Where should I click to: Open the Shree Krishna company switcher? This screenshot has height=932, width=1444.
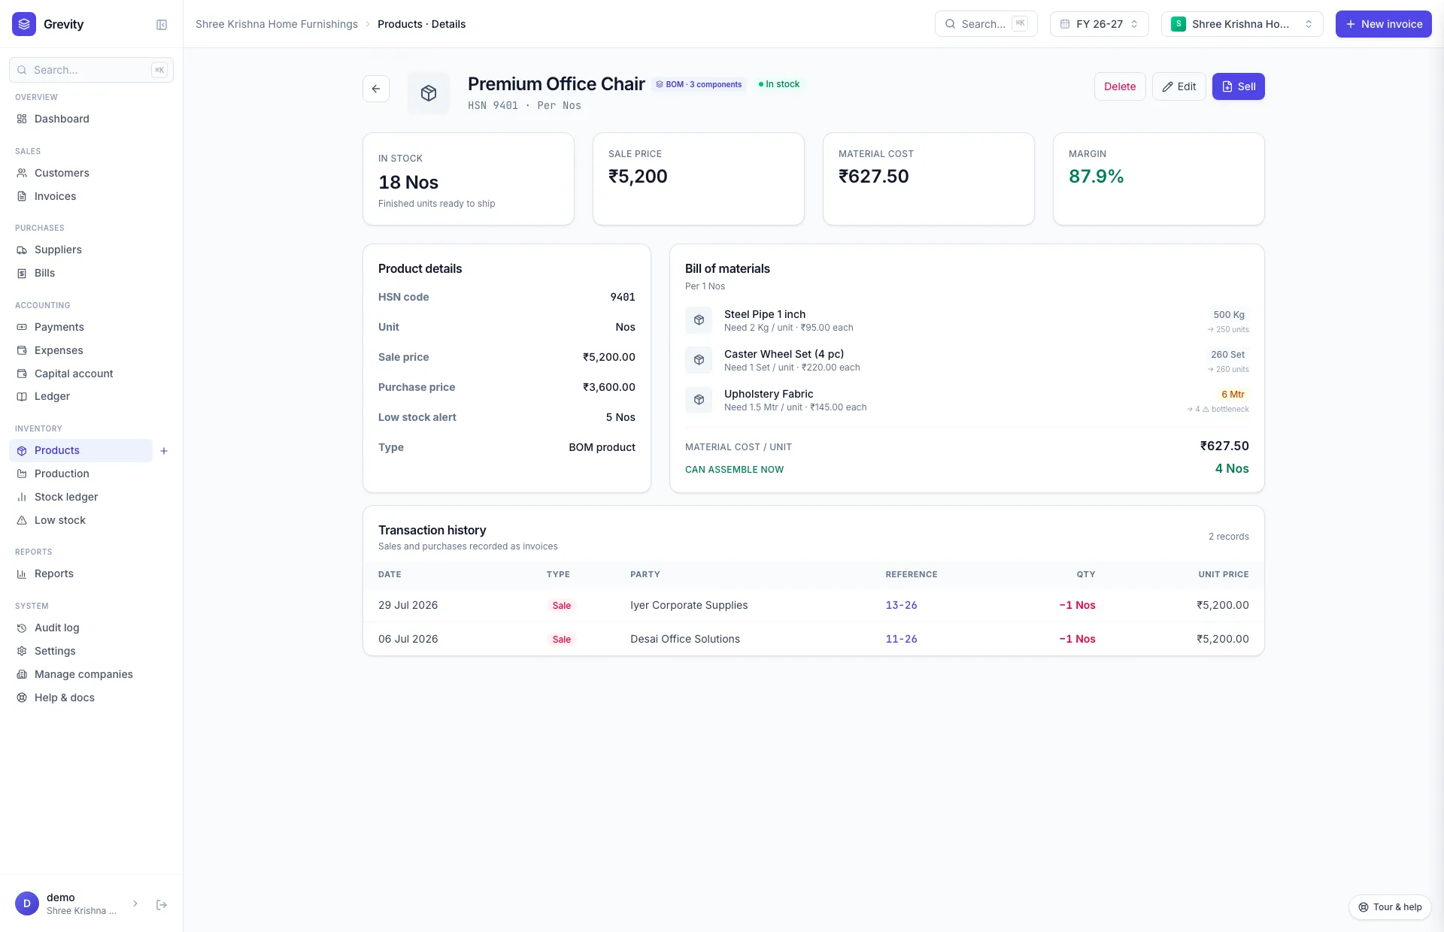click(1242, 24)
